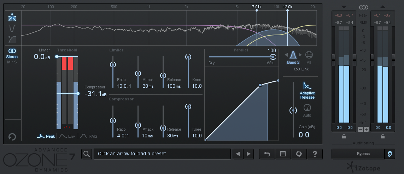The width and height of the screenshot is (404, 174).
Task: Click the Limiter threshold 0.0 dB value
Action: [x=42, y=57]
